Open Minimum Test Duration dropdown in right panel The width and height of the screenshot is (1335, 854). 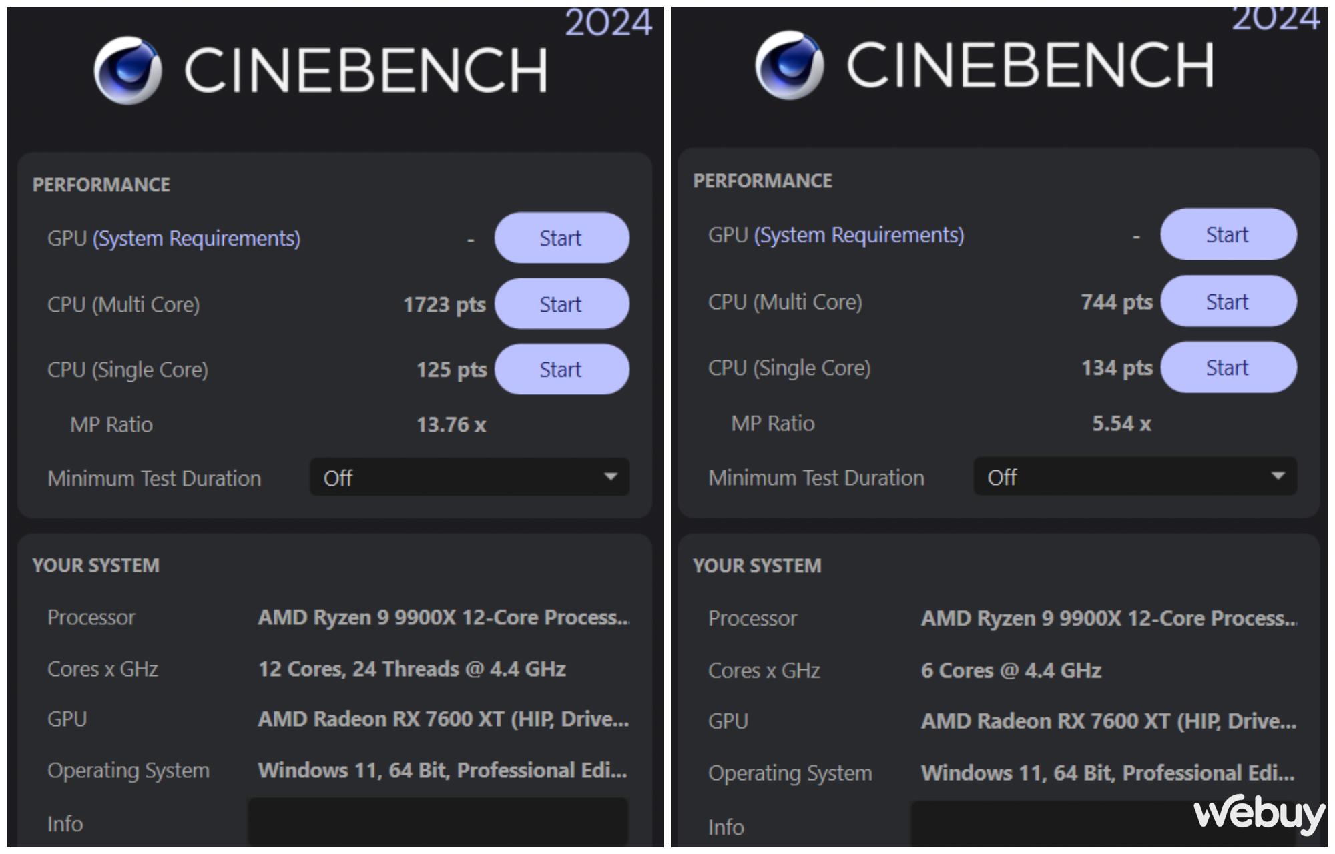point(1134,477)
